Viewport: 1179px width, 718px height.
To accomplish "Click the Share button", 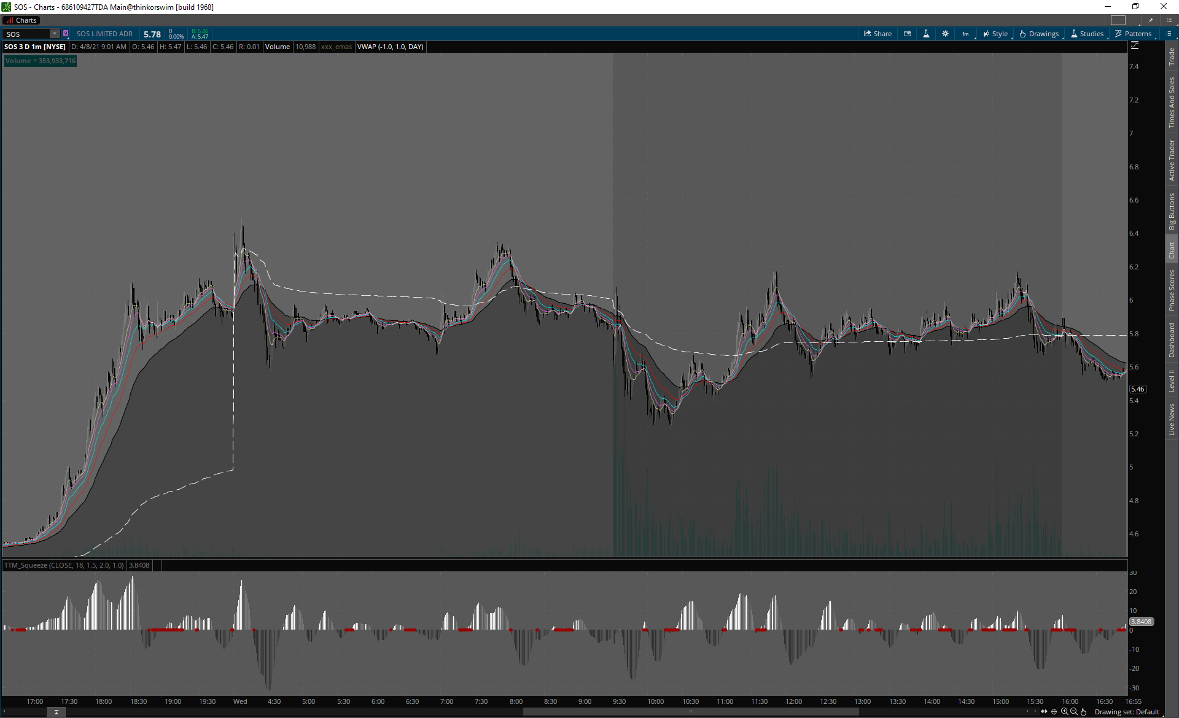I will [x=877, y=34].
